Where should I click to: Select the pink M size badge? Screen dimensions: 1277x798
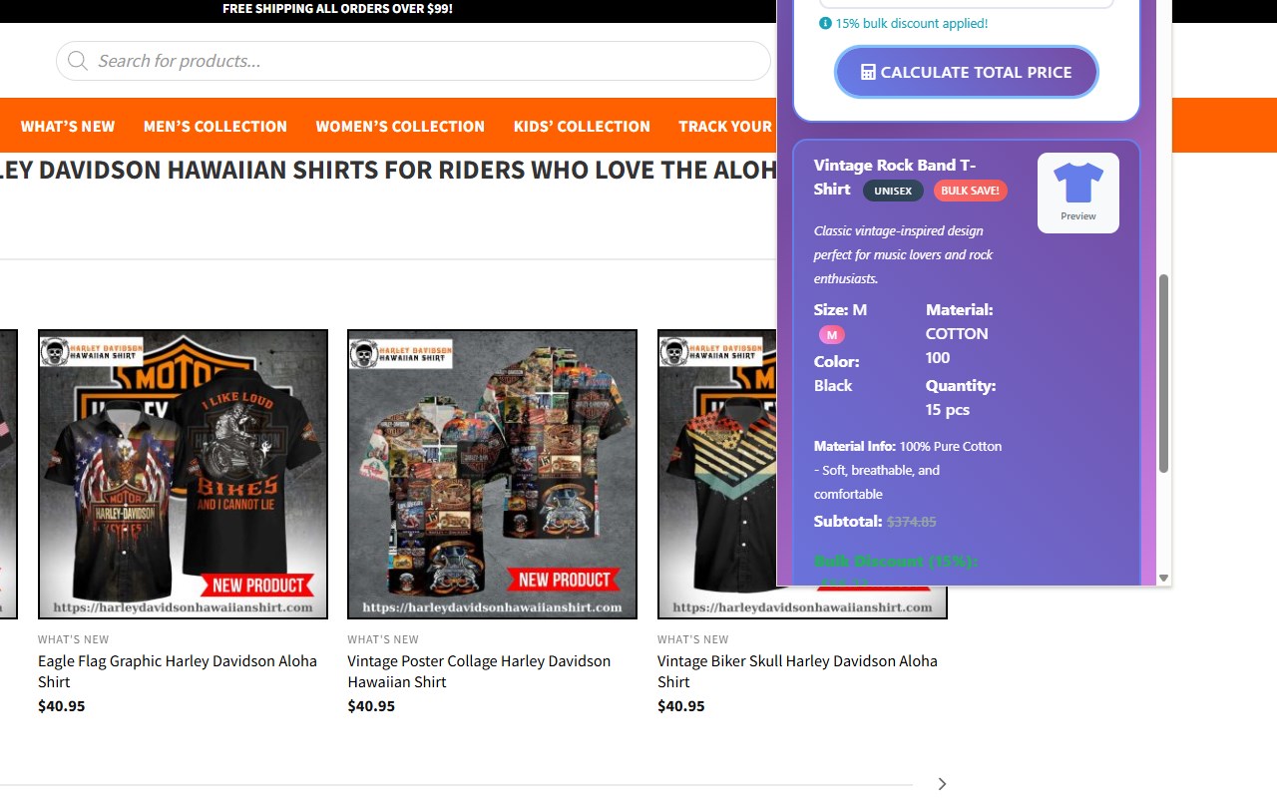(832, 335)
